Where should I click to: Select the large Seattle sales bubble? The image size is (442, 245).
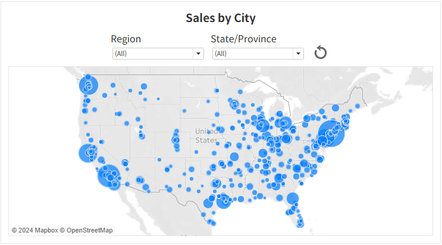tap(89, 85)
